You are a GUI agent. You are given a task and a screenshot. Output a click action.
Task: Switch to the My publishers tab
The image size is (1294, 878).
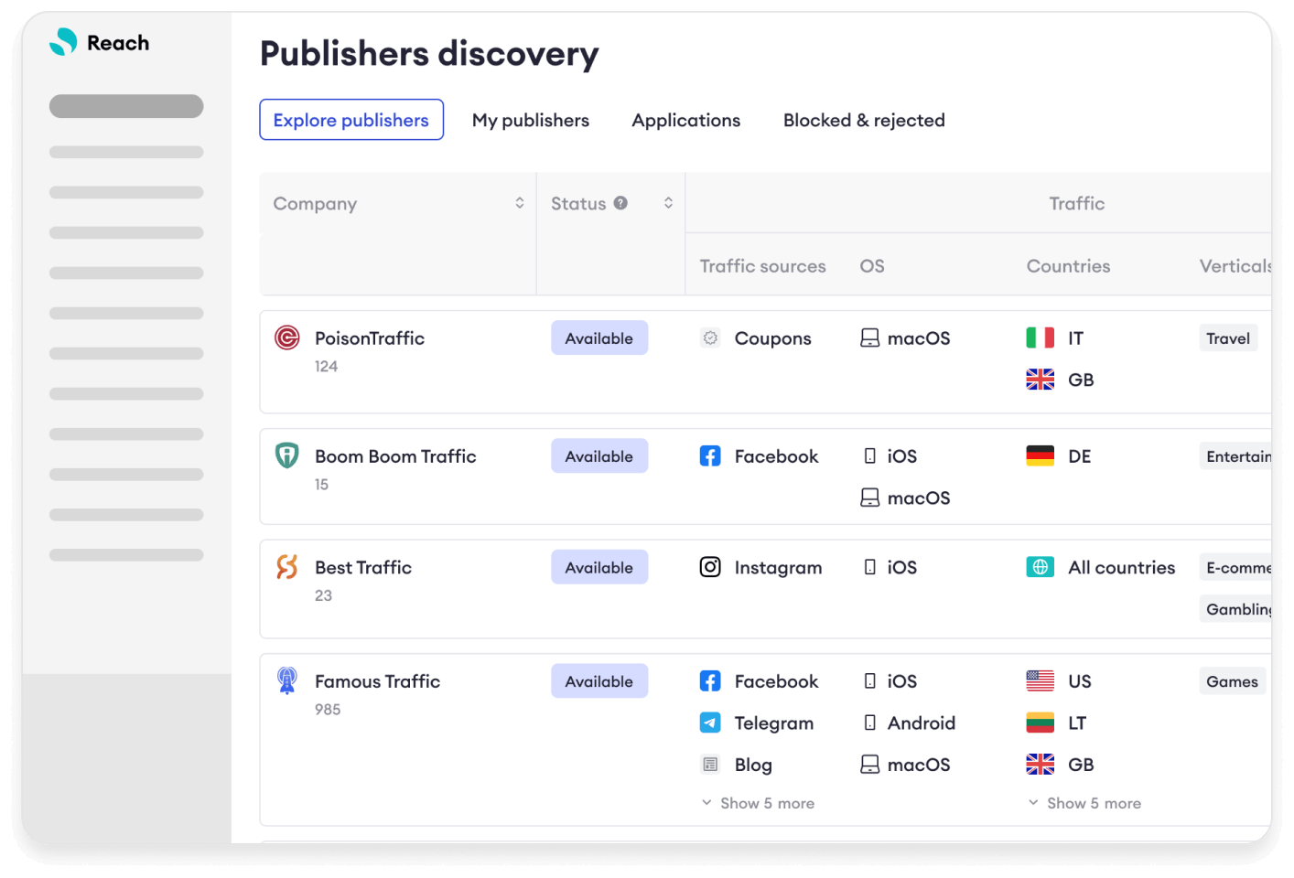[x=531, y=120]
